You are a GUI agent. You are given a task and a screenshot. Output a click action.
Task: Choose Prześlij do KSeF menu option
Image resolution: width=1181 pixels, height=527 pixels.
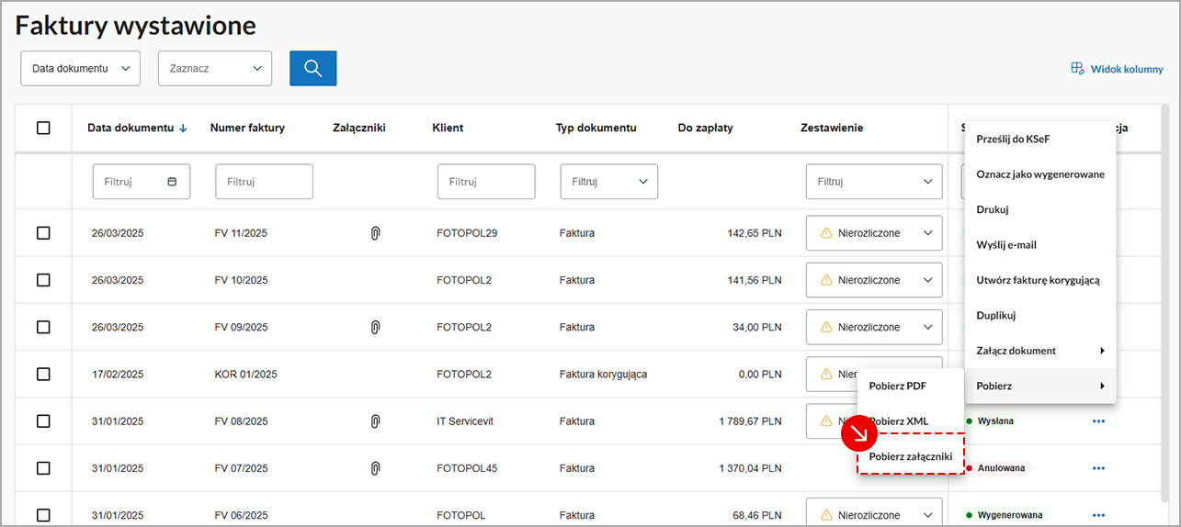tap(1013, 140)
